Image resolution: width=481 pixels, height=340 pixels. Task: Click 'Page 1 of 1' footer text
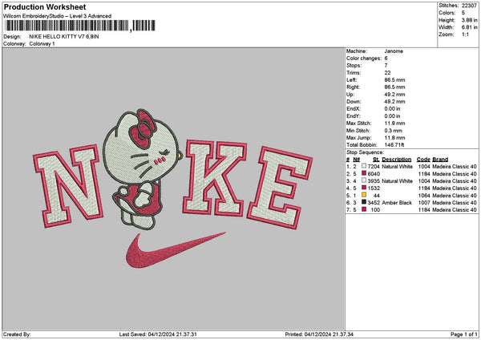[x=463, y=334]
